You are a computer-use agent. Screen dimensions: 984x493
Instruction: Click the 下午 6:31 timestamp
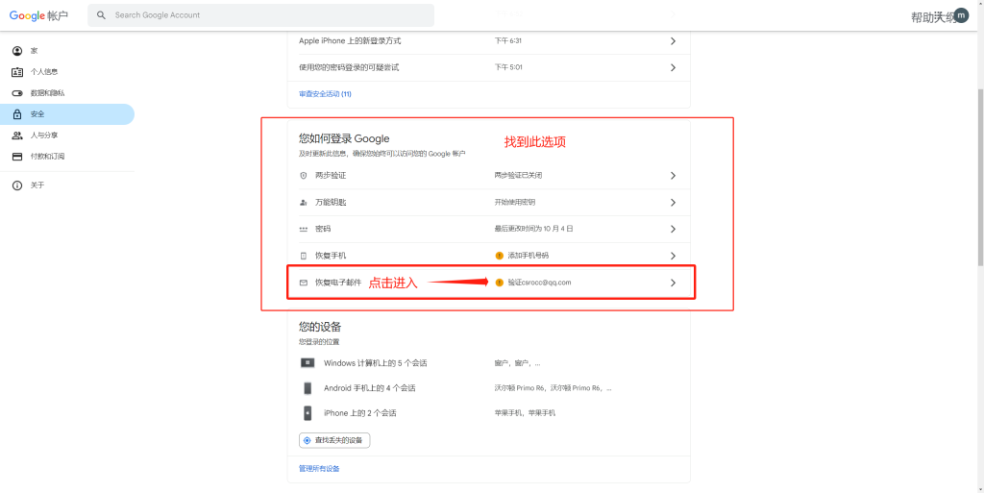coord(508,41)
